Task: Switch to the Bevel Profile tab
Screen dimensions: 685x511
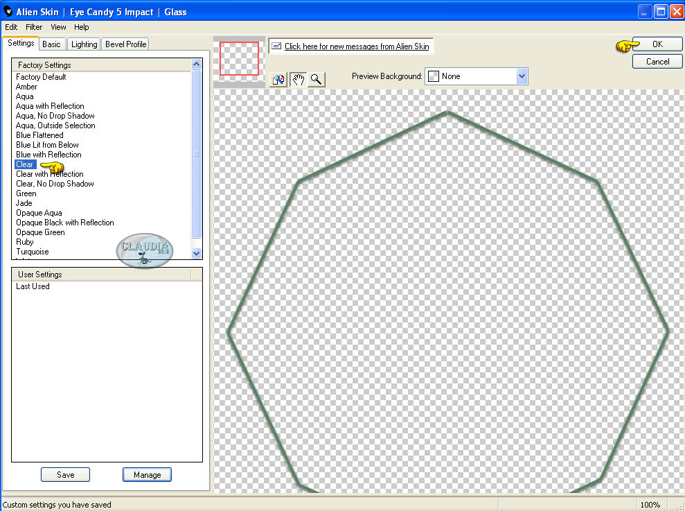Action: coord(126,44)
